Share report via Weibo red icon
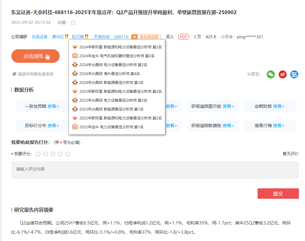 click(282, 74)
